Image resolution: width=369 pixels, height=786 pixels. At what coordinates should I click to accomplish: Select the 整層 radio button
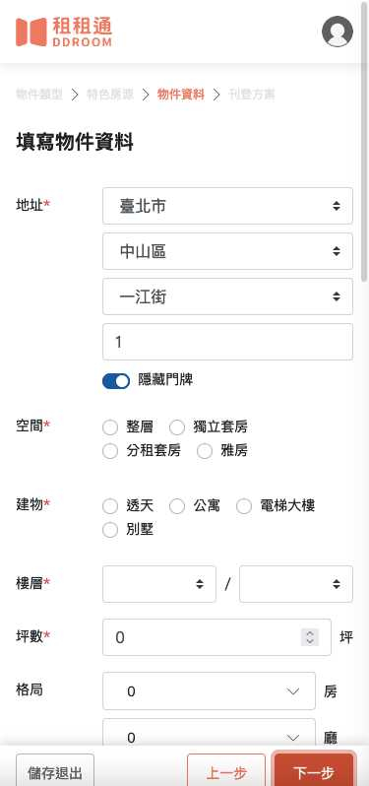click(x=110, y=427)
